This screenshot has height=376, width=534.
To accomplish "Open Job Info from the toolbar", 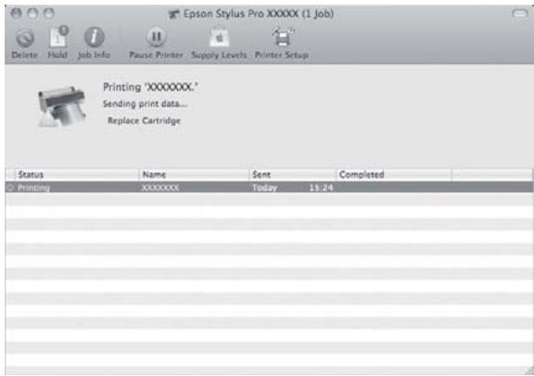I will [x=94, y=37].
